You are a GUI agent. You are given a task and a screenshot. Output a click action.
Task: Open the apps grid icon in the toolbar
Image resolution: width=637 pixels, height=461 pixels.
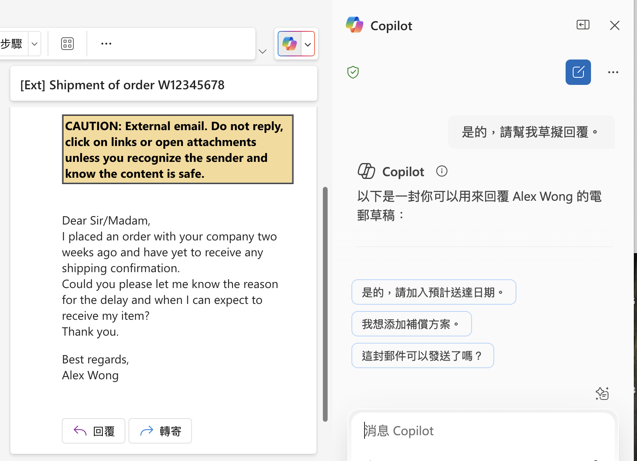pos(67,44)
